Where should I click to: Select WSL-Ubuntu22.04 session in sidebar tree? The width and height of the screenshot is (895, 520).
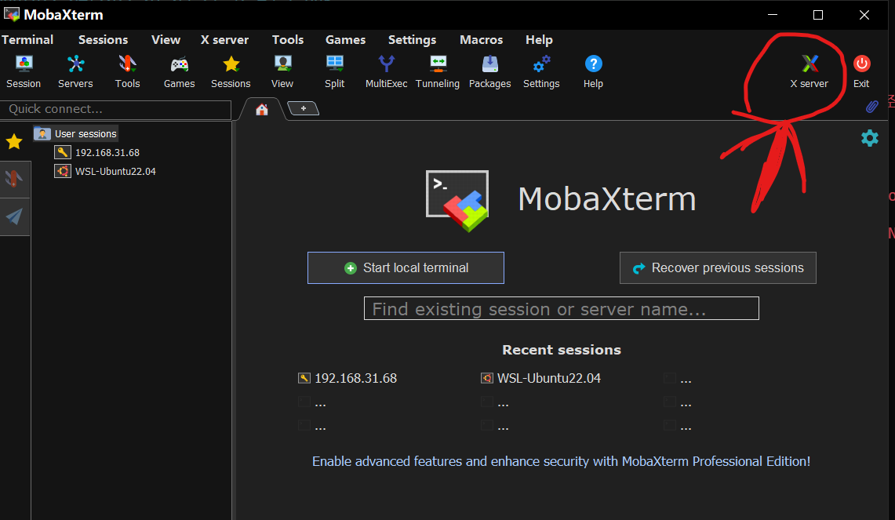106,171
